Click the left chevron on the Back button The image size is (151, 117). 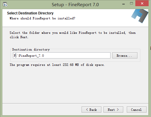[87, 110]
